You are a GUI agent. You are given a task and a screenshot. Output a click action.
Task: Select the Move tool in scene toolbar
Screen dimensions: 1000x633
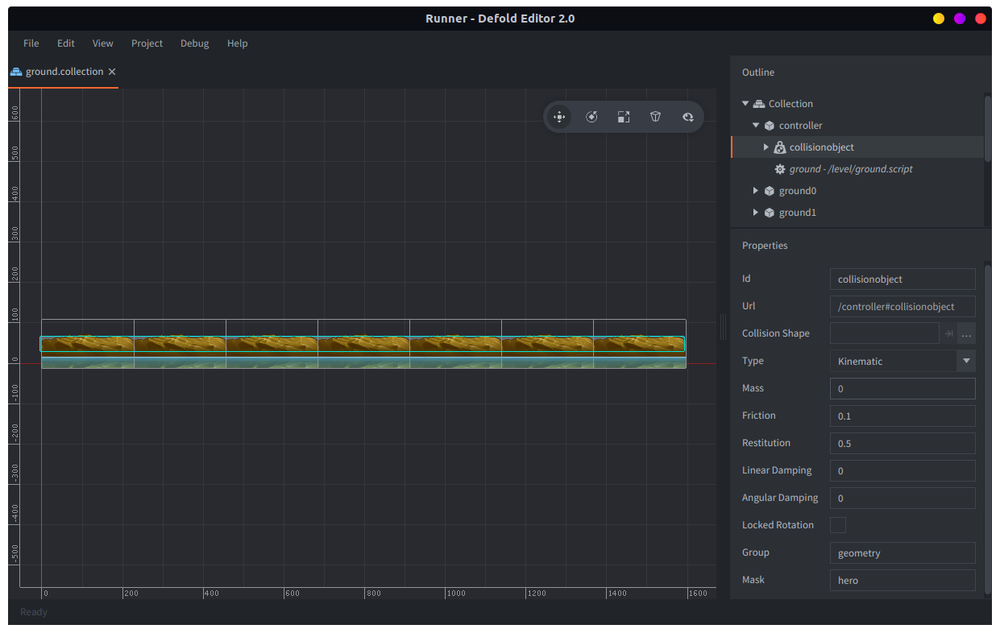click(559, 117)
